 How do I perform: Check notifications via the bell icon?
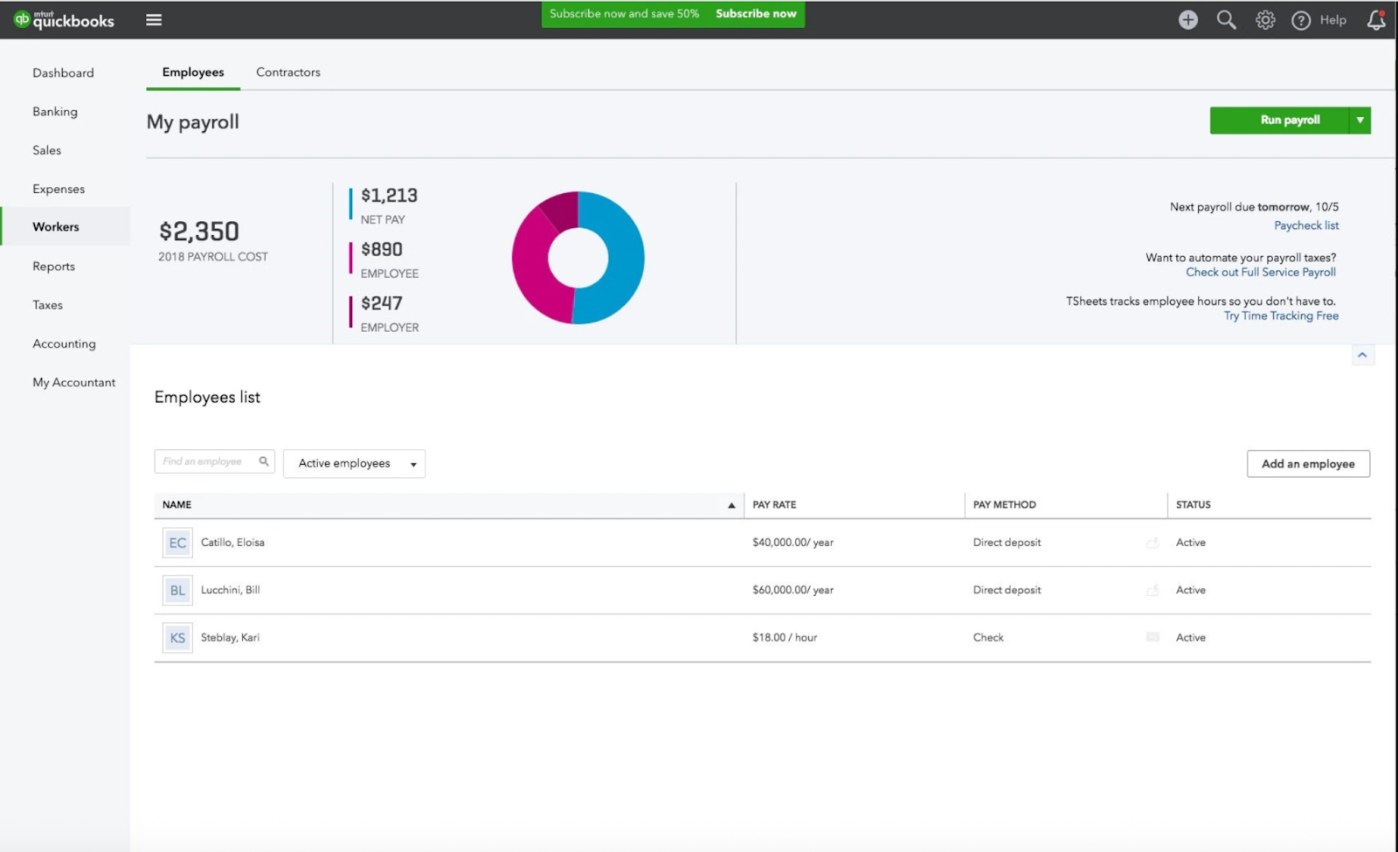[1374, 19]
